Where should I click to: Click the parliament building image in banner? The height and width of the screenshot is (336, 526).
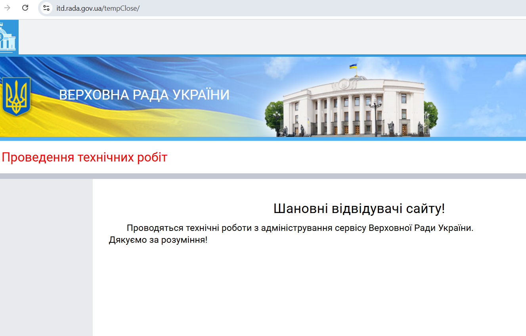click(x=352, y=102)
